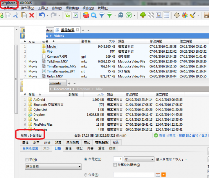Open the 年 time unit combo box

coord(139,159)
